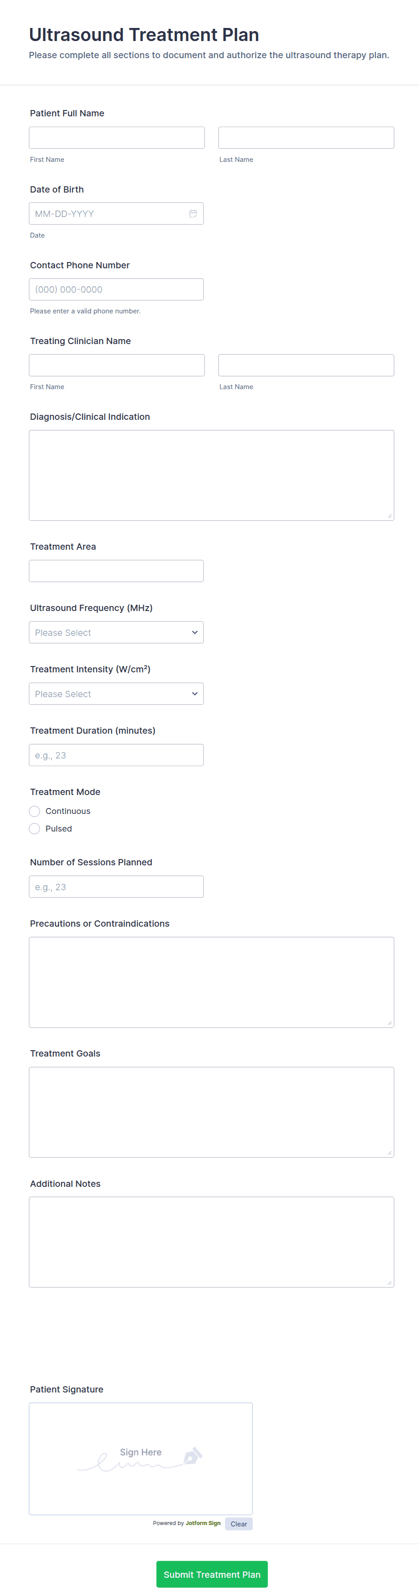Open the Treatment Intensity dropdown
419x1590 pixels.
click(x=116, y=694)
